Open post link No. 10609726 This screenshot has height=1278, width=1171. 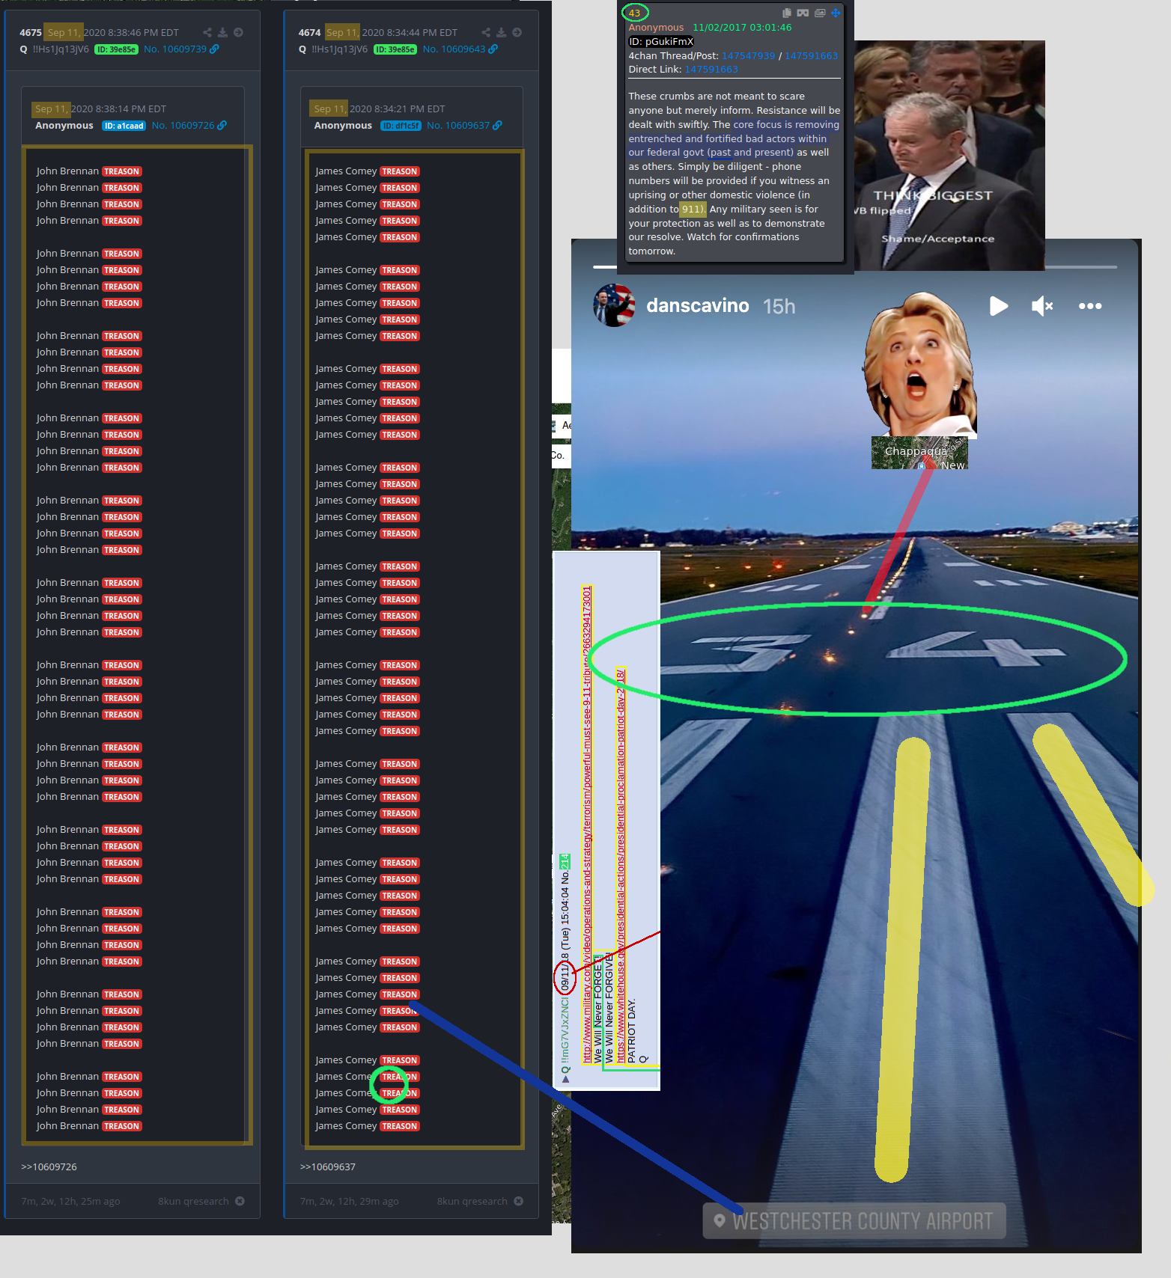point(183,126)
